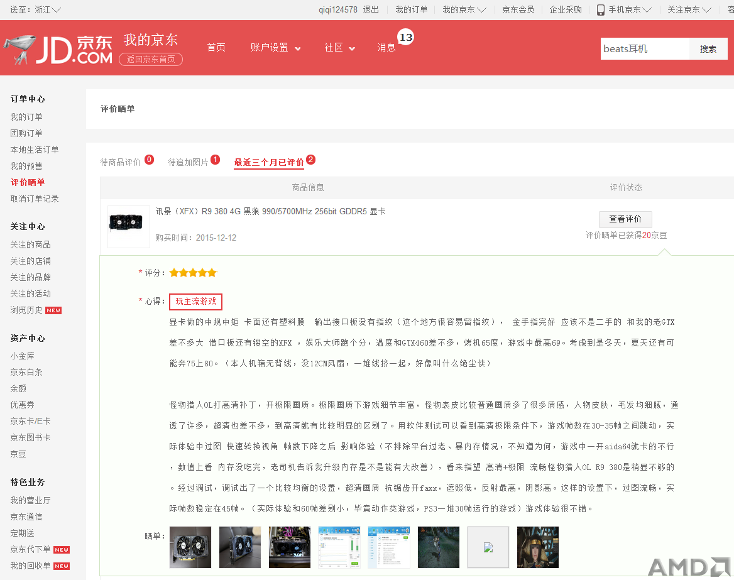Open the dark game screenshot thumbnail

tap(439, 547)
